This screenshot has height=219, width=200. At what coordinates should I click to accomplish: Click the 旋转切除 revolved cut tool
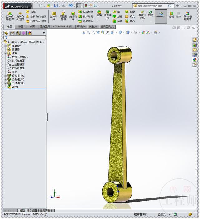73,16
